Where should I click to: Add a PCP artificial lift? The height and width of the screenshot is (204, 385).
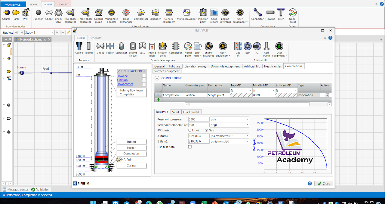tap(257, 48)
